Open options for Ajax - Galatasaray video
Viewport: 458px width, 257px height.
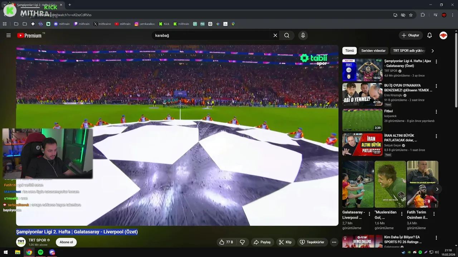coord(436,62)
